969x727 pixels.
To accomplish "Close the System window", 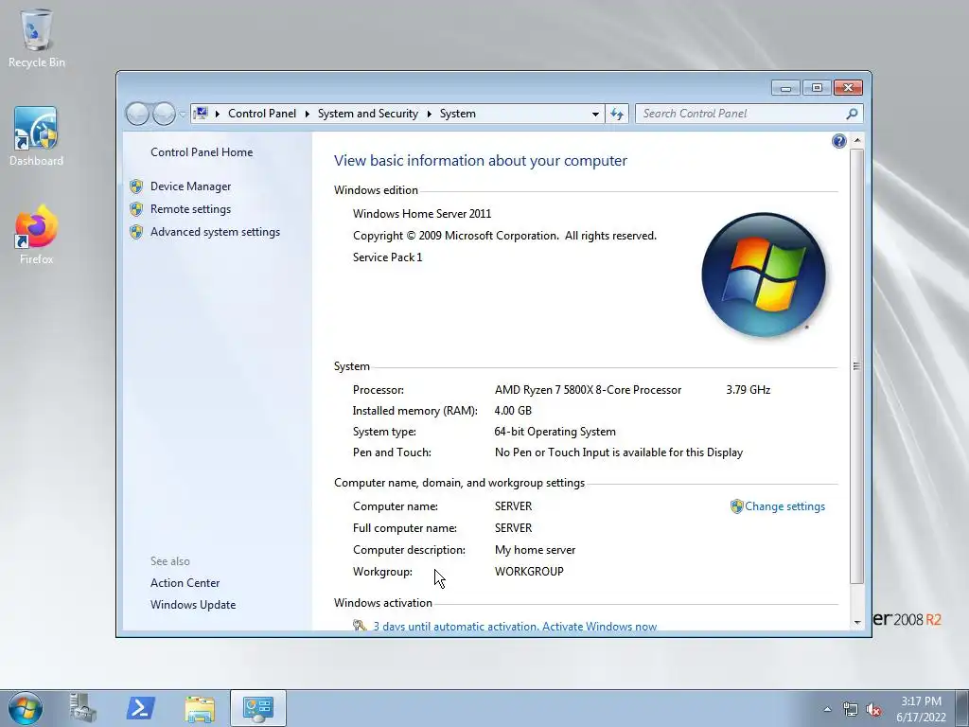I will [x=848, y=88].
